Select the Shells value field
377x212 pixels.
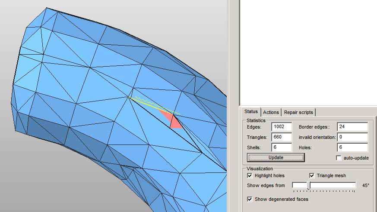pyautogui.click(x=282, y=147)
